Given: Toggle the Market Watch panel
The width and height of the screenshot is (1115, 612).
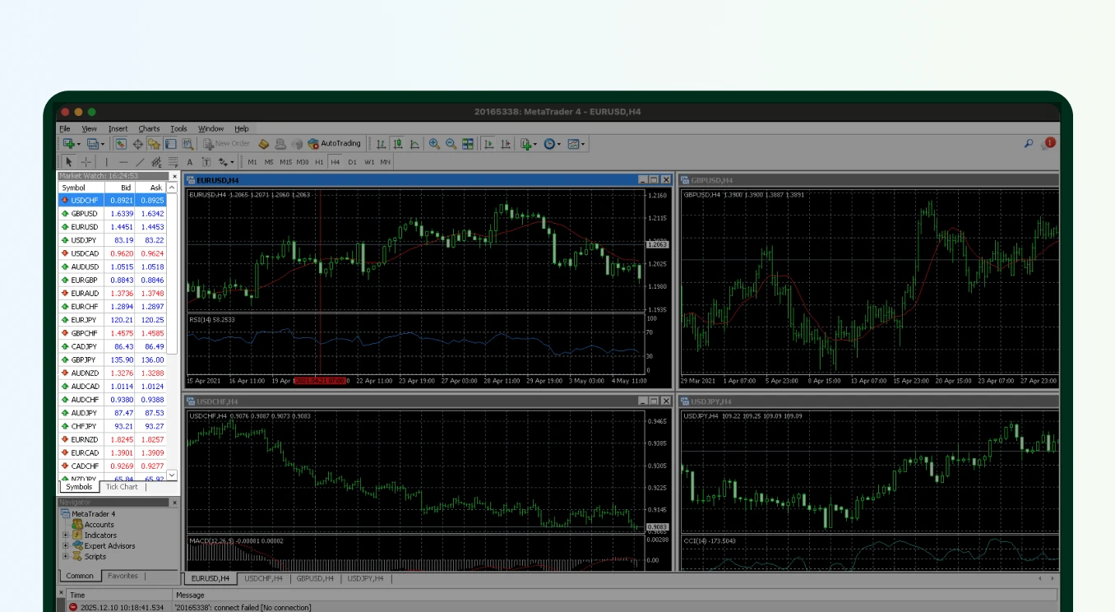Looking at the screenshot, I should click(120, 143).
